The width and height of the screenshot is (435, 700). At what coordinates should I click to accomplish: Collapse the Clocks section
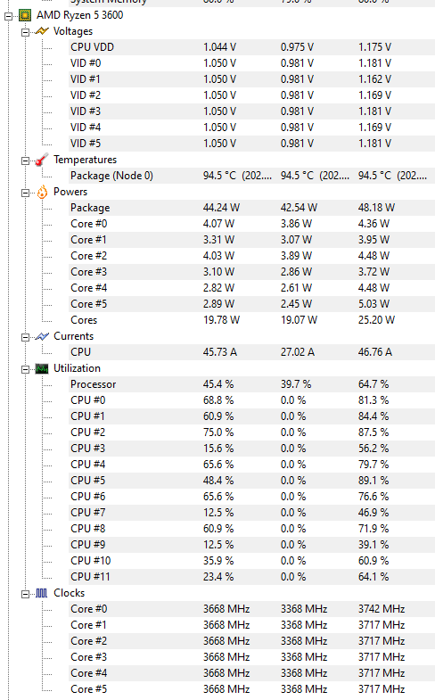(26, 594)
